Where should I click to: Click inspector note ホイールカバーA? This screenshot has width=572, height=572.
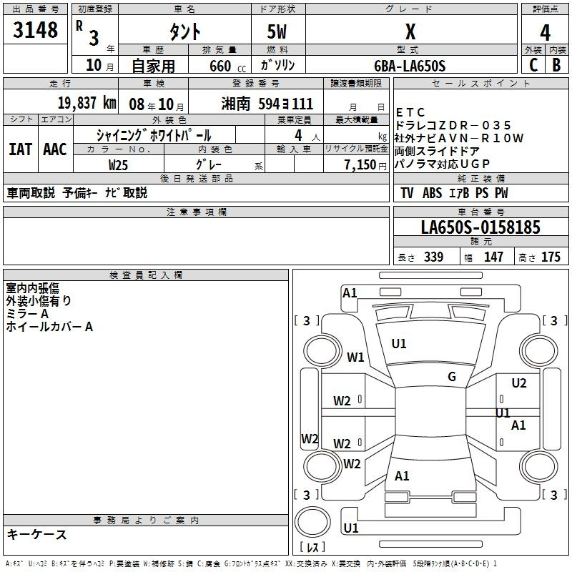tap(49, 327)
